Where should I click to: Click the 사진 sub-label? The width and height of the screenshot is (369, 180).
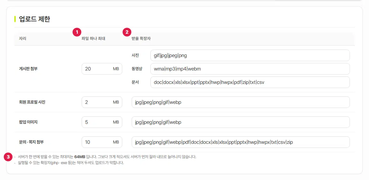pyautogui.click(x=135, y=56)
